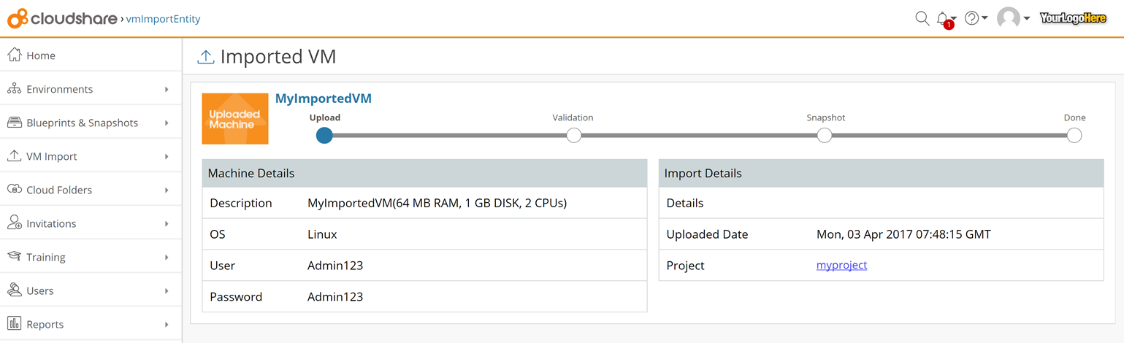Click the Uploaded Machine thumbnail
Viewport: 1124px width, 343px height.
click(x=235, y=118)
